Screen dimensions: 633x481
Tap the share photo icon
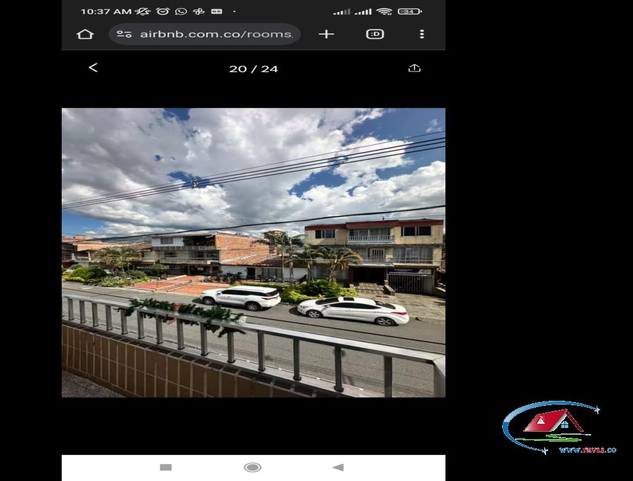[x=415, y=68]
